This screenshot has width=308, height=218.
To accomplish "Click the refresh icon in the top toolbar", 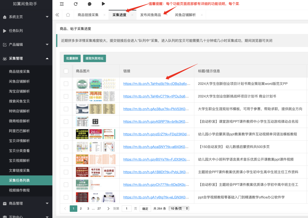I will point(75,4).
